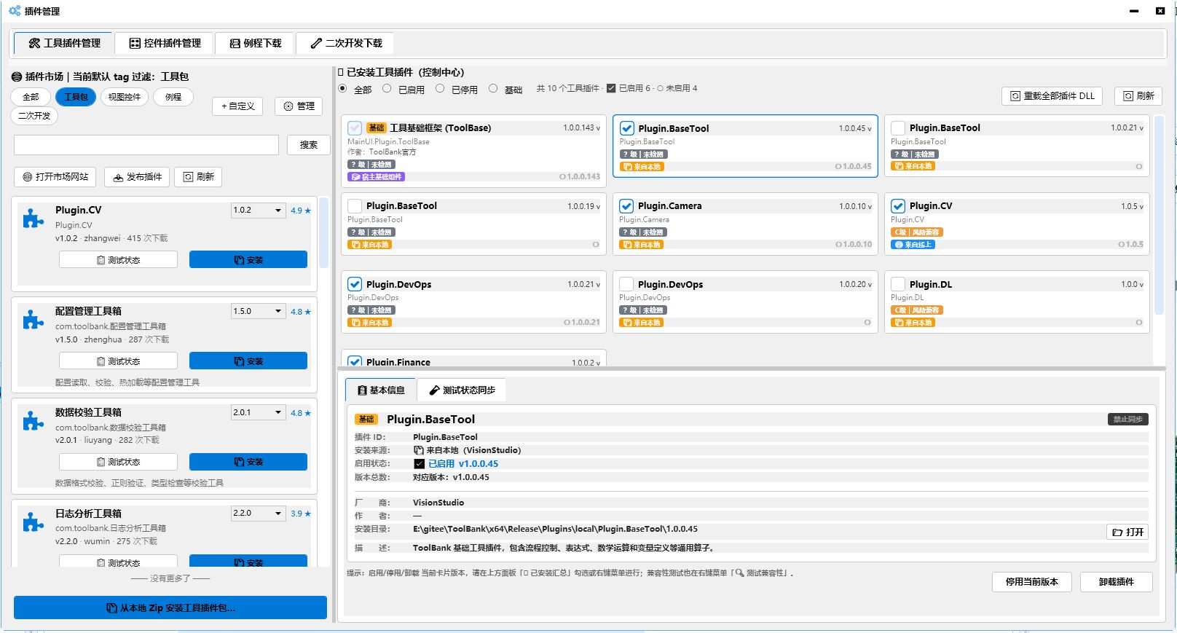Click the 来自本地 badge on Plugin.Camera card

click(642, 245)
